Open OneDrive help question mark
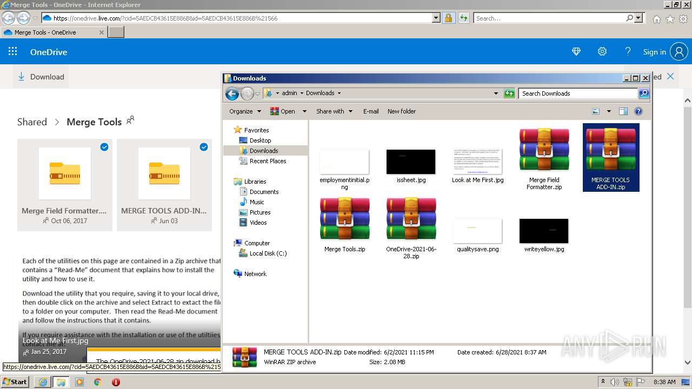 pyautogui.click(x=628, y=51)
